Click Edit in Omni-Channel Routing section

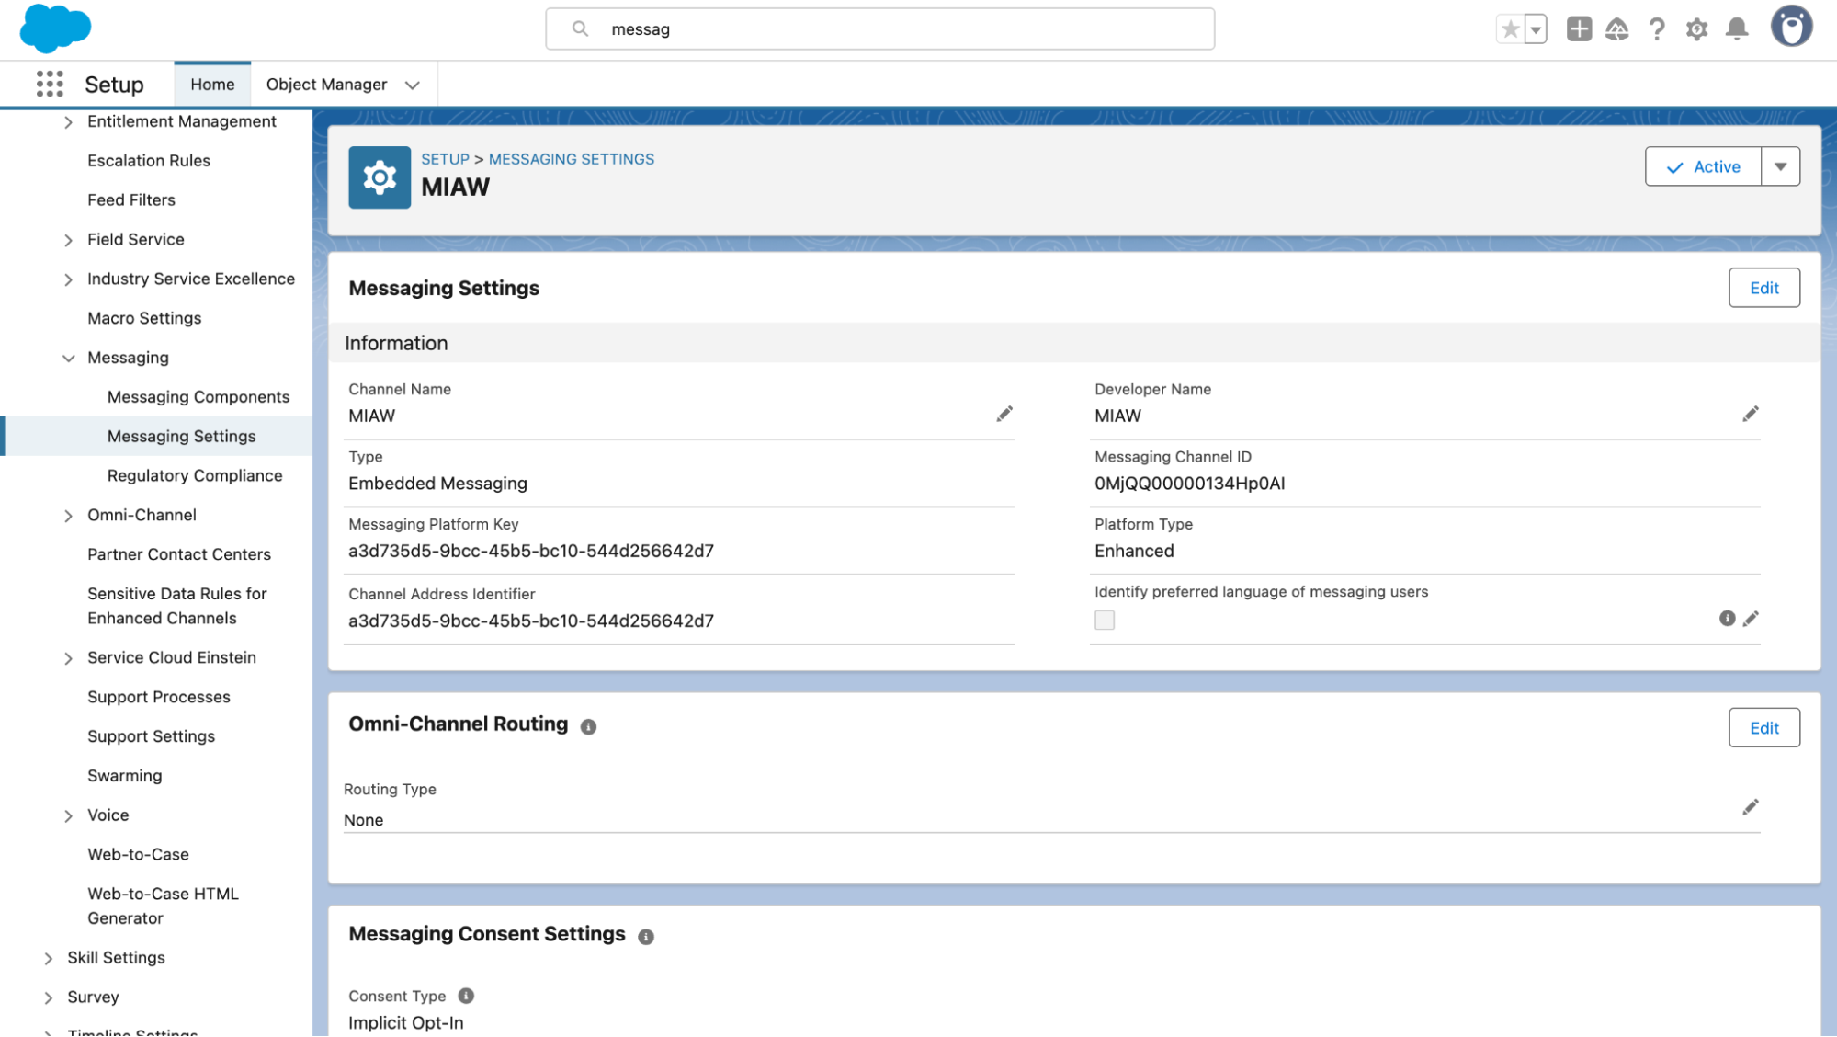click(1764, 728)
